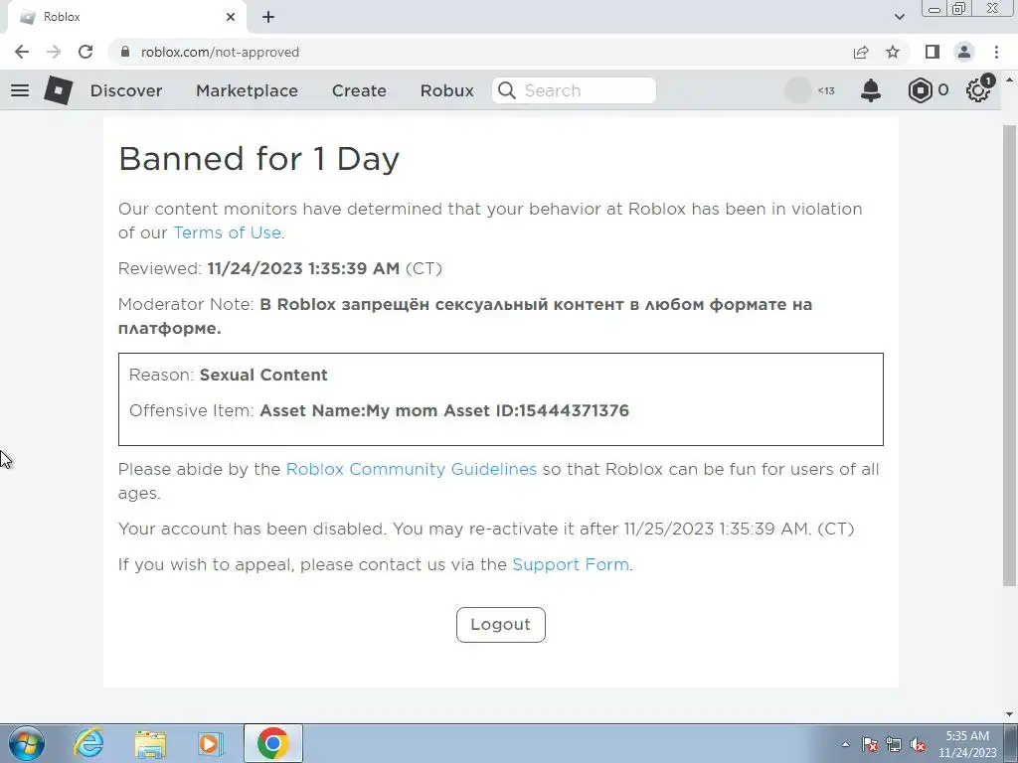Viewport: 1018px width, 763px height.
Task: Open the notifications bell
Action: coord(871,90)
